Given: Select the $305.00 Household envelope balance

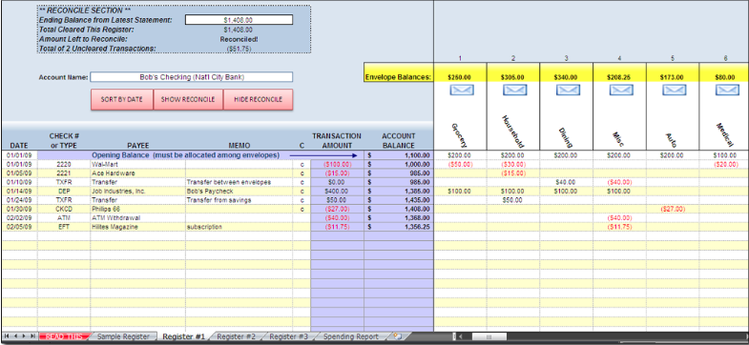Looking at the screenshot, I should (513, 77).
